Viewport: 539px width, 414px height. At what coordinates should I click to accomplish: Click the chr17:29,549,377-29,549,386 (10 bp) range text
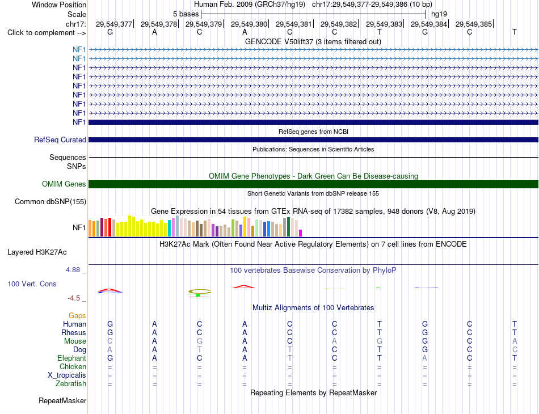point(372,5)
